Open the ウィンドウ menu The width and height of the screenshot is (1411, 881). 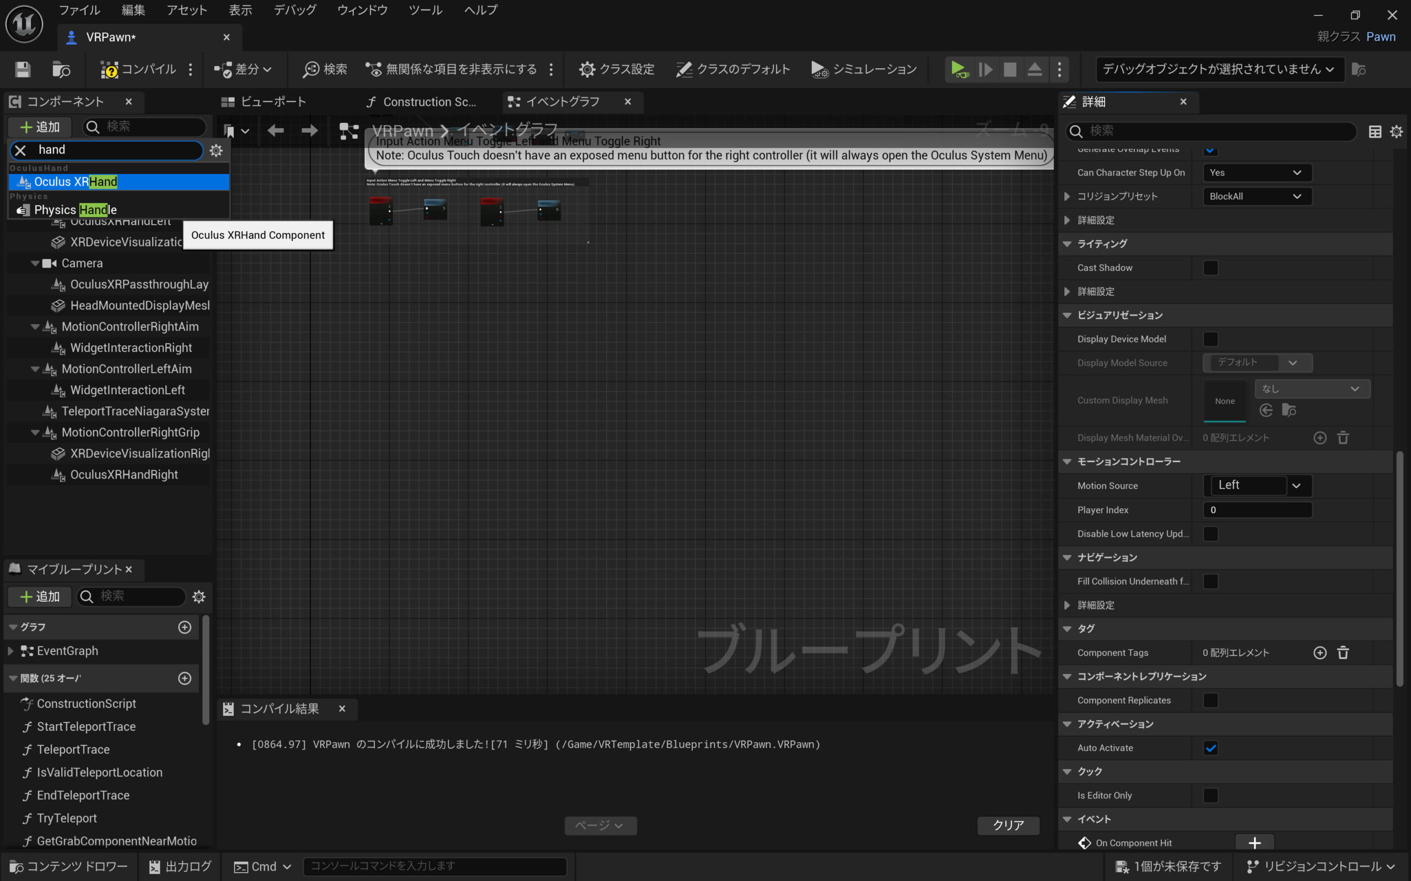362,10
